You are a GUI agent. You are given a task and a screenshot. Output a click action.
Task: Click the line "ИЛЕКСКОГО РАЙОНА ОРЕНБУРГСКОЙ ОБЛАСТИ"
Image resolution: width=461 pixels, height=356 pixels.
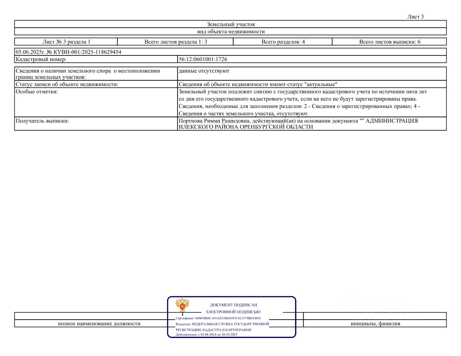(x=246, y=127)
